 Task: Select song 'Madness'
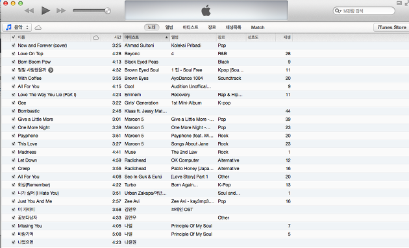click(27, 152)
